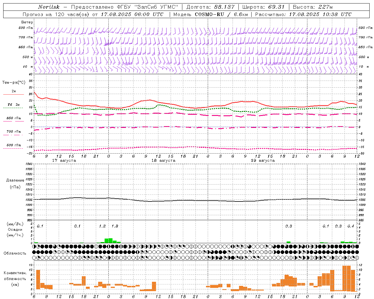Viewport: 374px width, 299px height.
Task: Click the left-axis '10 м' wind level label
Action: [x=28, y=67]
